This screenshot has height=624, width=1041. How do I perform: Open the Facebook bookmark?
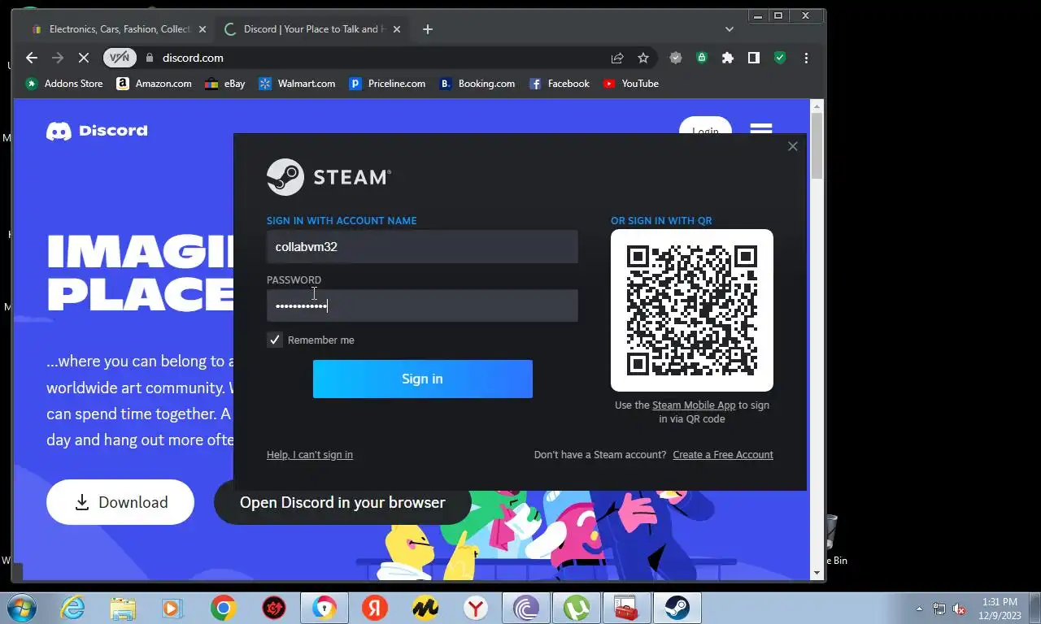[560, 84]
